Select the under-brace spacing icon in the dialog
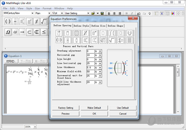The width and height of the screenshot is (186, 130). click(x=130, y=33)
